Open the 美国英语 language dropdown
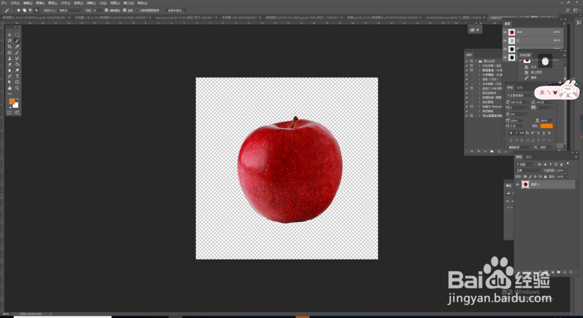Image resolution: width=583 pixels, height=318 pixels. [520, 147]
